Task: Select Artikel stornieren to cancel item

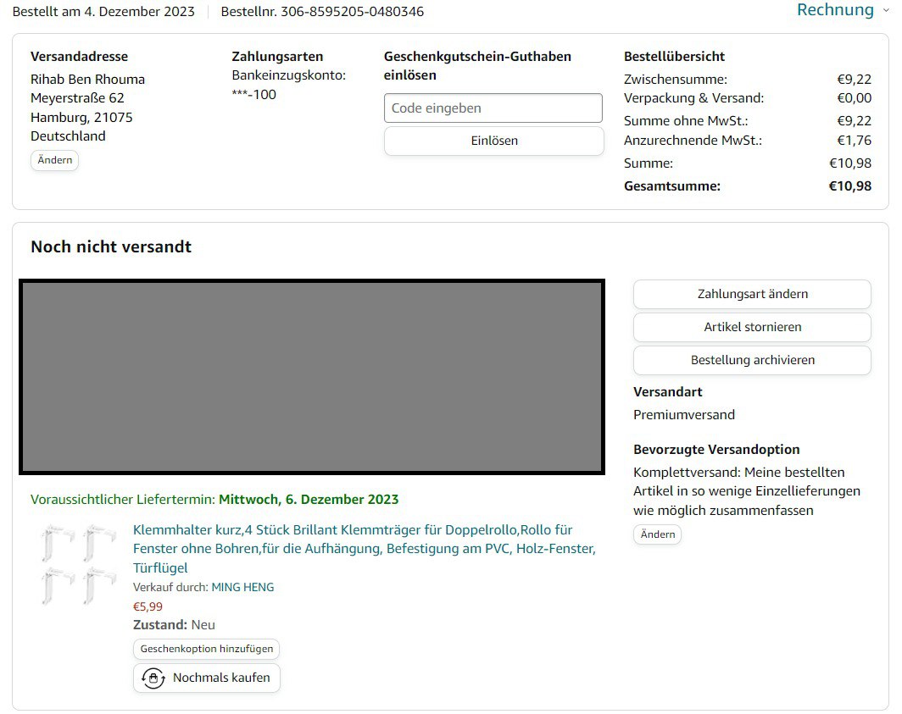Action: (751, 327)
